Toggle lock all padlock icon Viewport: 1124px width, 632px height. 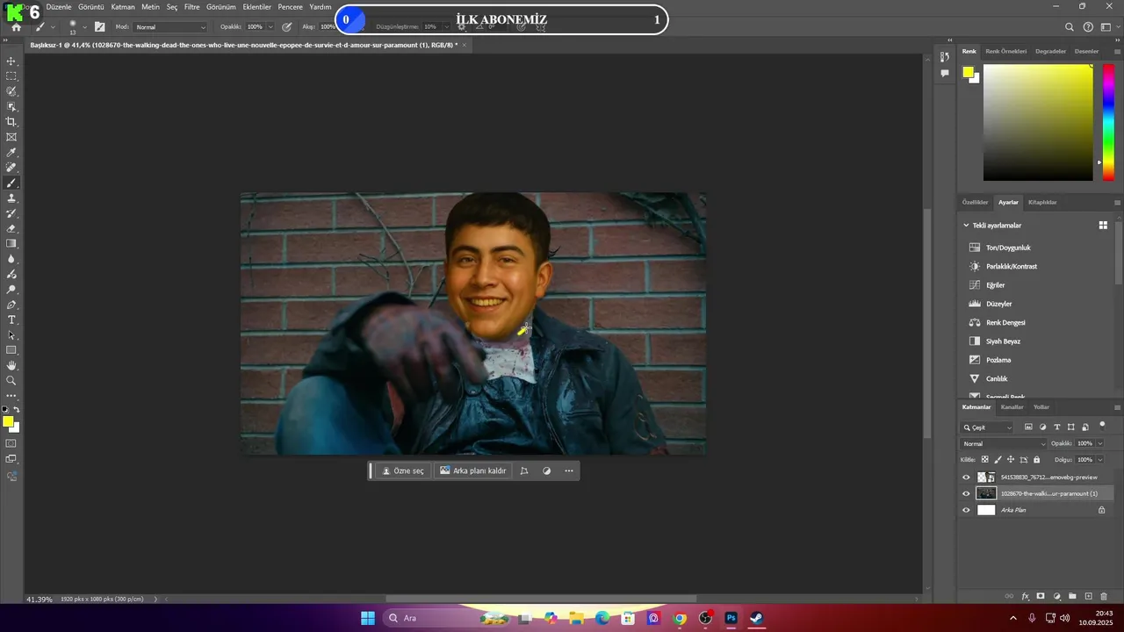1036,459
